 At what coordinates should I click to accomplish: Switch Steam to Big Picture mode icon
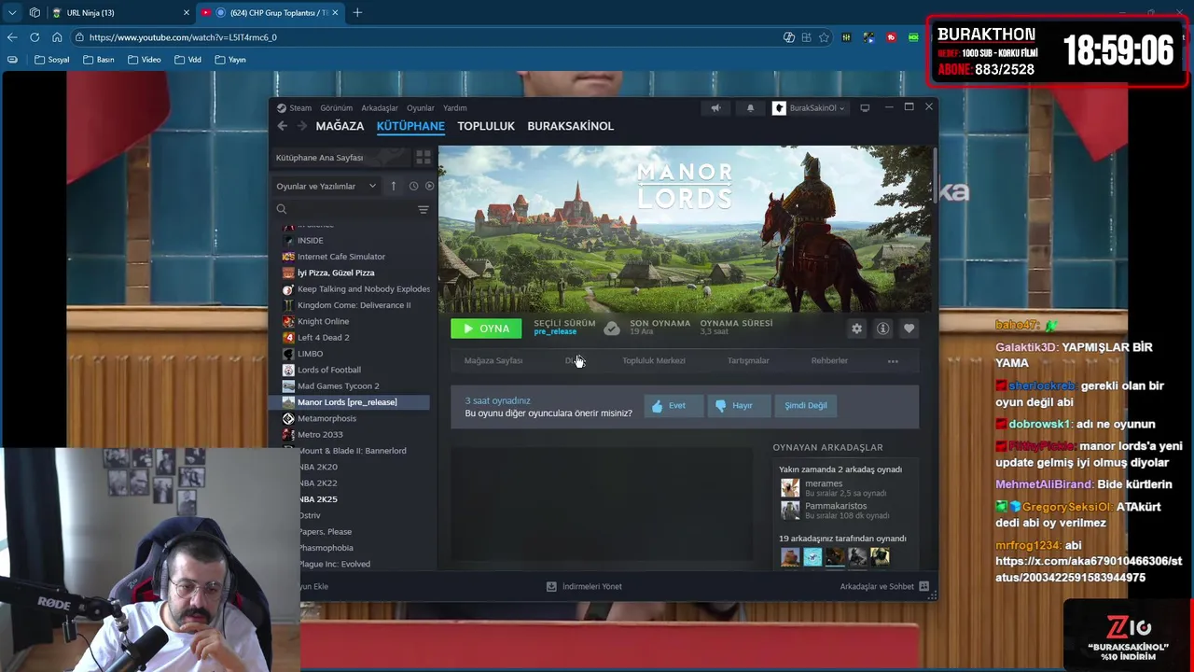(x=865, y=108)
